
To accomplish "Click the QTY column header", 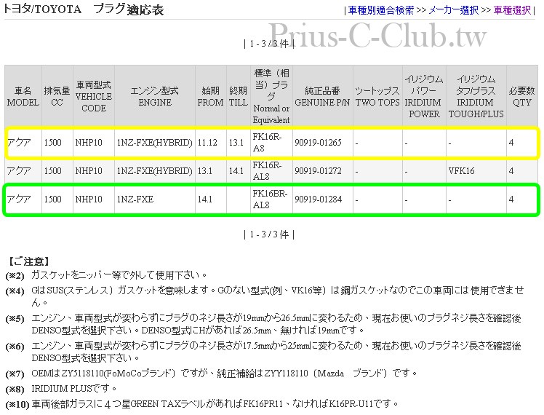I will [521, 96].
